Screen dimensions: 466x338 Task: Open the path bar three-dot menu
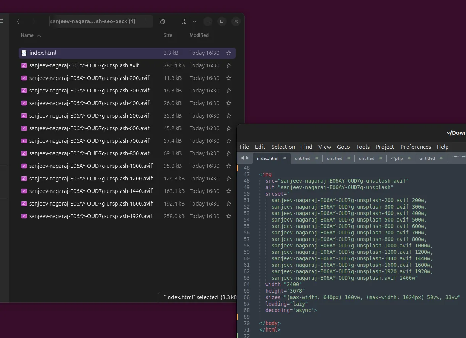(146, 21)
